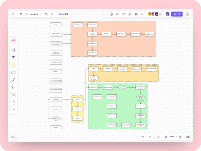Select the Frame tool
The height and width of the screenshot is (151, 201).
coord(14,50)
